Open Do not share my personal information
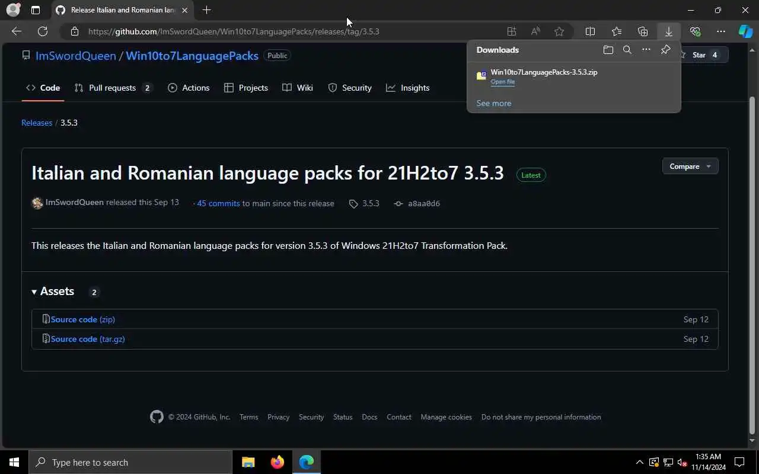759x474 pixels. tap(541, 417)
